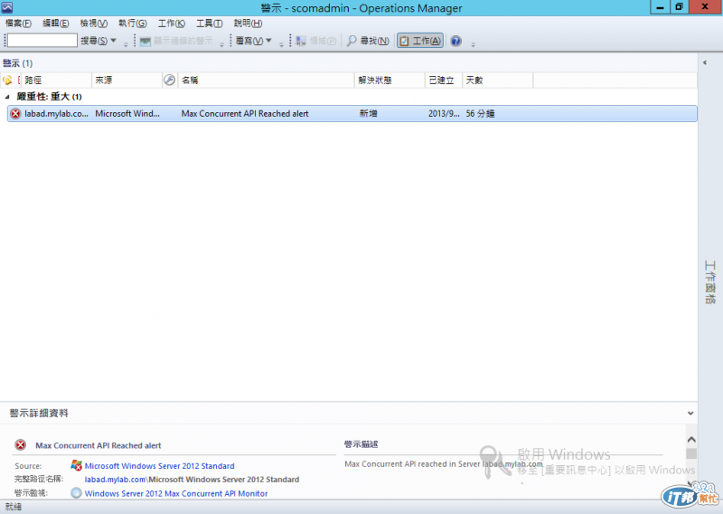Open toolbar overflow arrow after 搜尋
The height and width of the screenshot is (514, 723).
tap(126, 43)
